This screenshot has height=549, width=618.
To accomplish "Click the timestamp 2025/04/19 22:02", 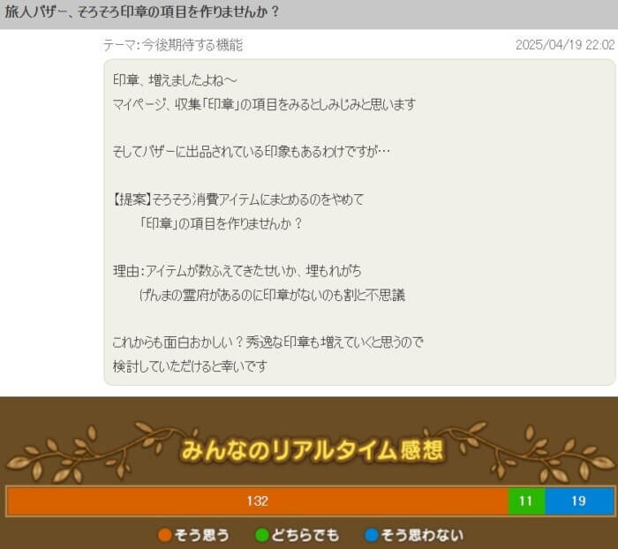I will click(564, 45).
